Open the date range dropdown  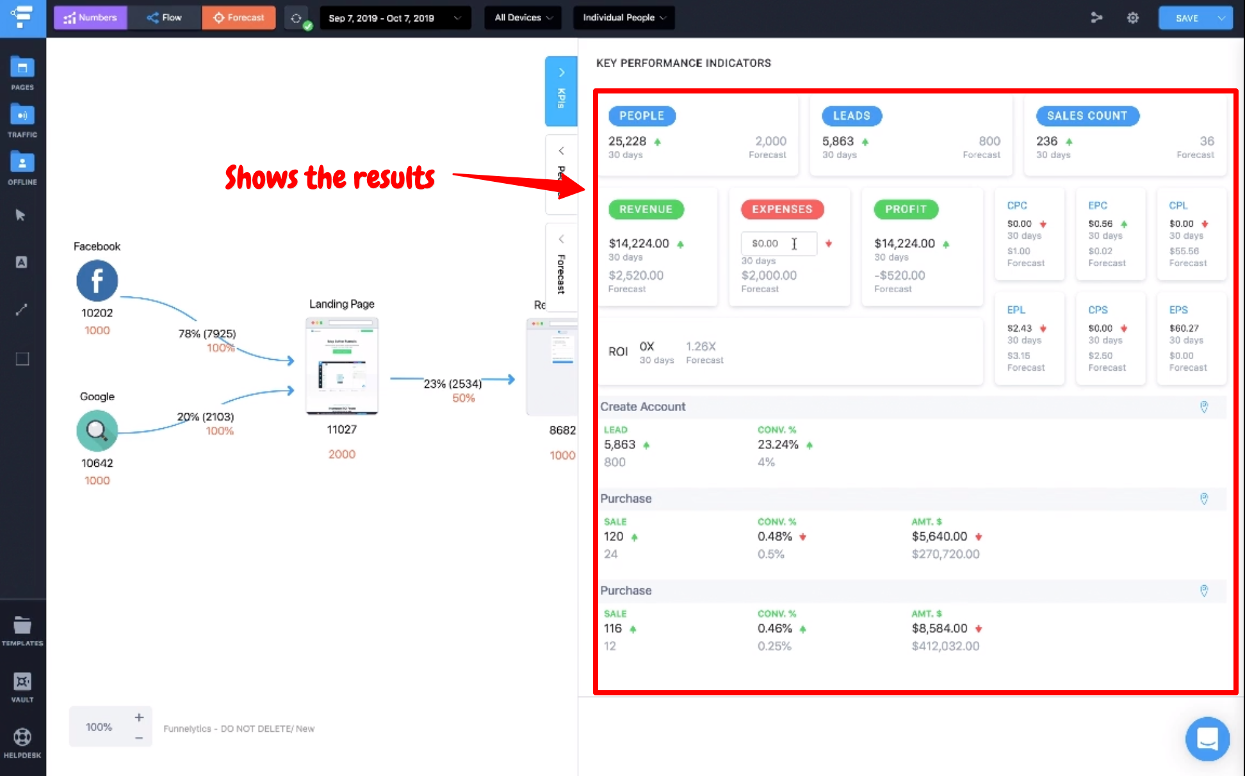[395, 18]
